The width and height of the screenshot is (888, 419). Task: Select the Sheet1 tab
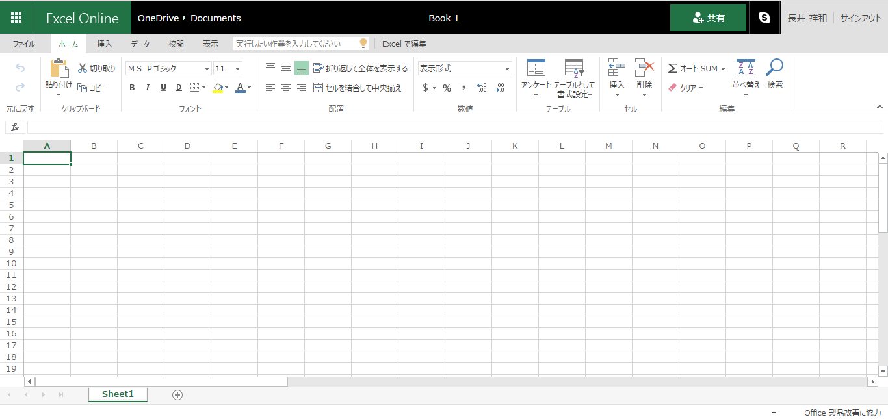pyautogui.click(x=118, y=394)
